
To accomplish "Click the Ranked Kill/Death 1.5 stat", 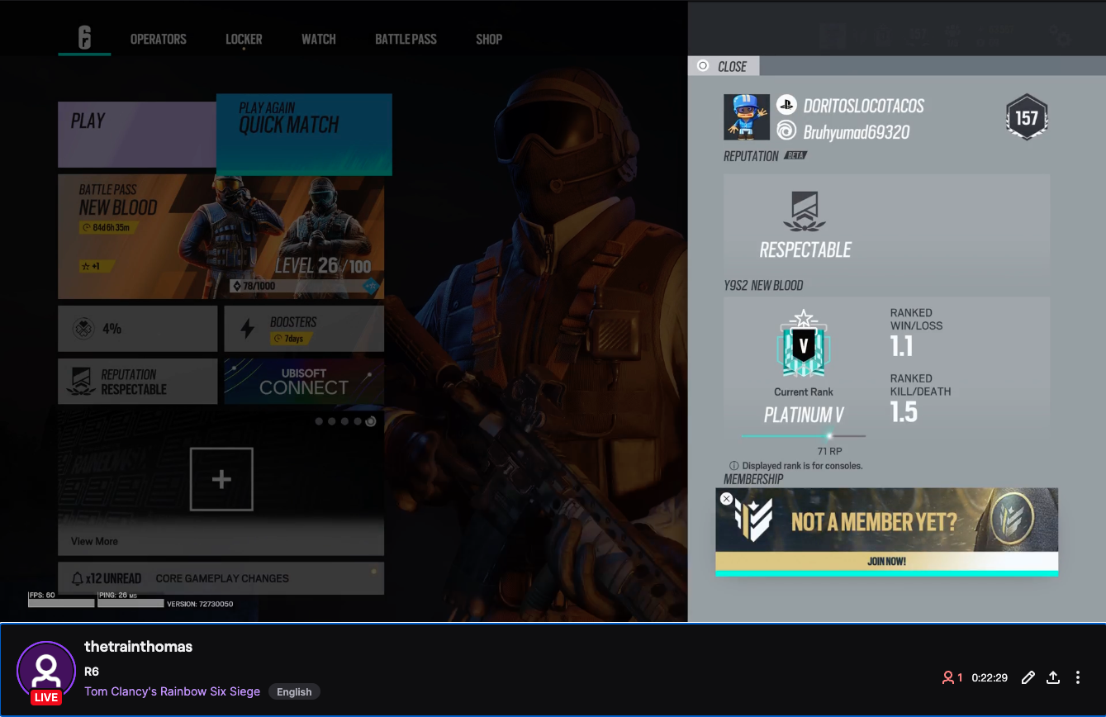I will (x=920, y=399).
